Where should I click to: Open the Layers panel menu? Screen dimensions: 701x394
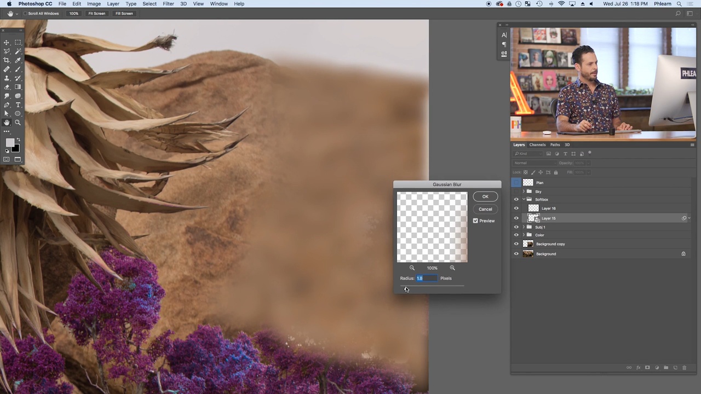pyautogui.click(x=692, y=145)
